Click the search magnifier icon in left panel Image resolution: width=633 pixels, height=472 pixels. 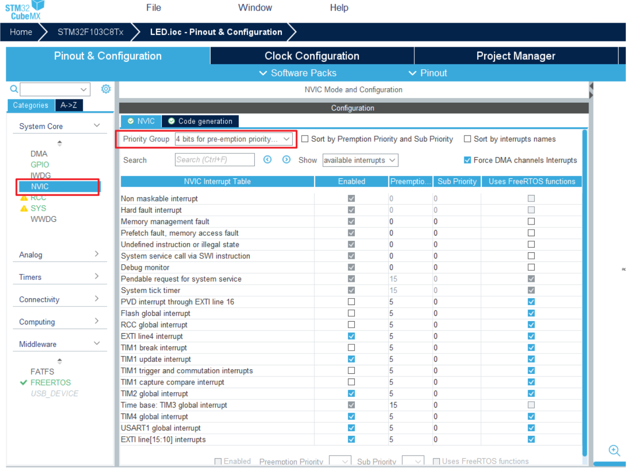[14, 89]
